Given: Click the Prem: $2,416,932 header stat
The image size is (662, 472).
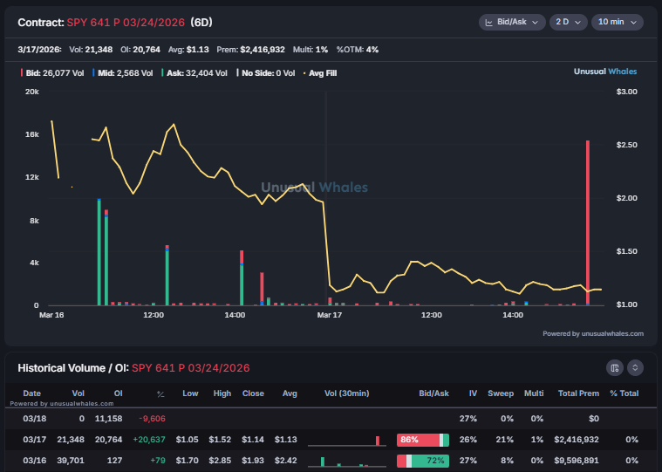Looking at the screenshot, I should 251,50.
